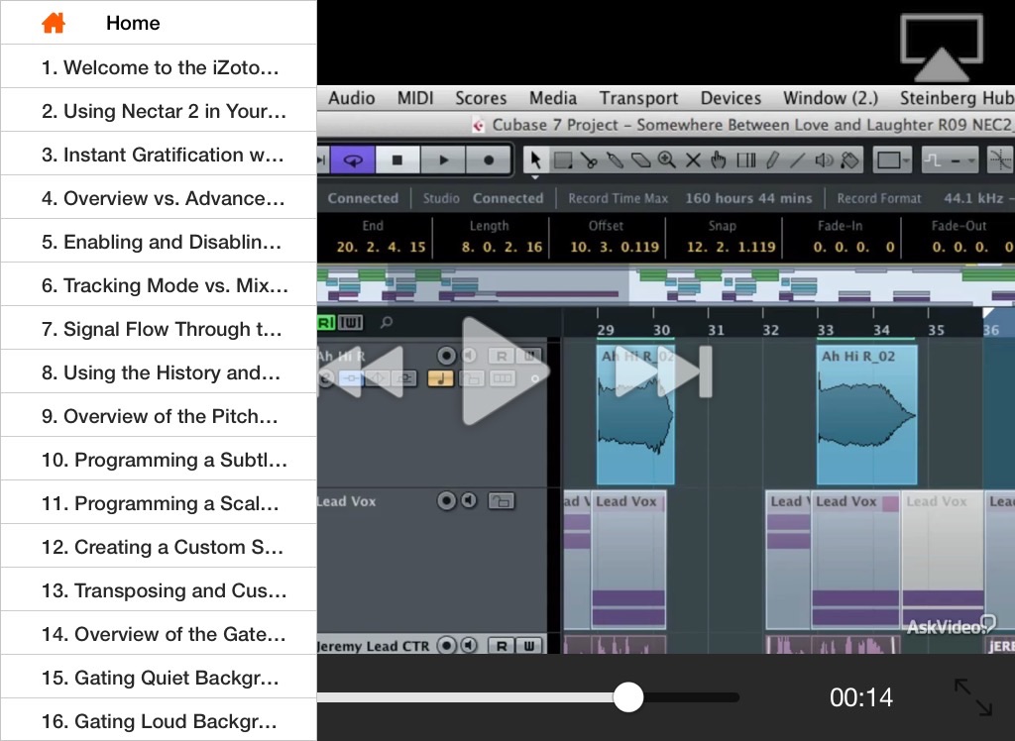
Task: Select the Zoom magnifier tool
Action: 667,159
